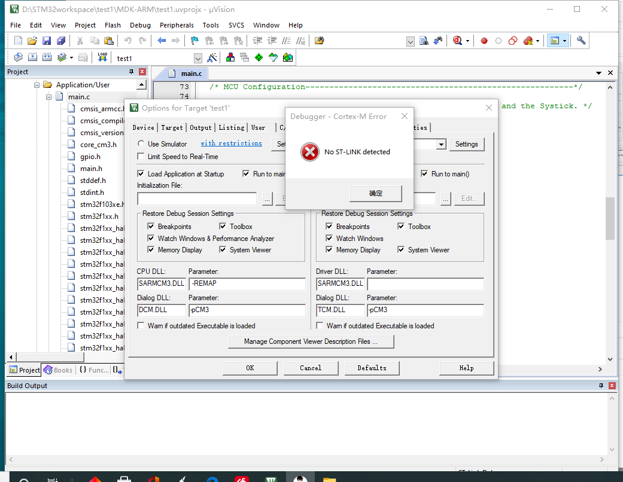623x482 pixels.
Task: Insert a bookmark with the flag icon
Action: (195, 41)
